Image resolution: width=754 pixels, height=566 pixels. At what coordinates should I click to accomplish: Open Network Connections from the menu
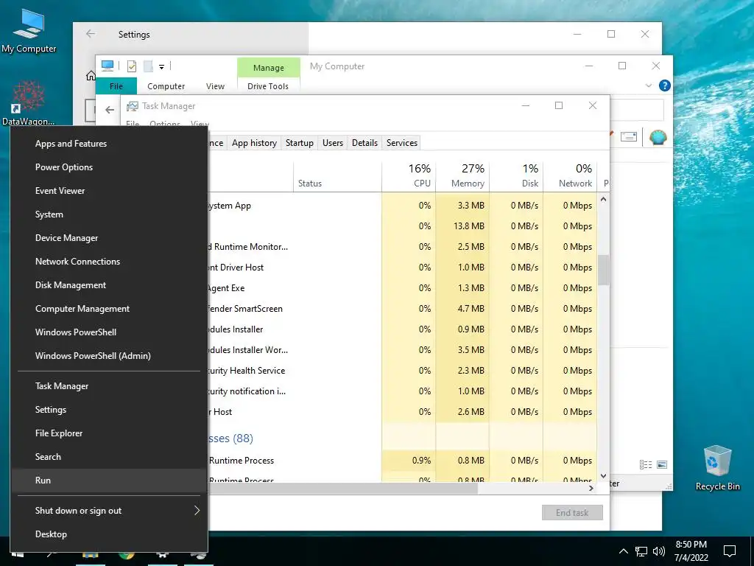click(x=109, y=262)
